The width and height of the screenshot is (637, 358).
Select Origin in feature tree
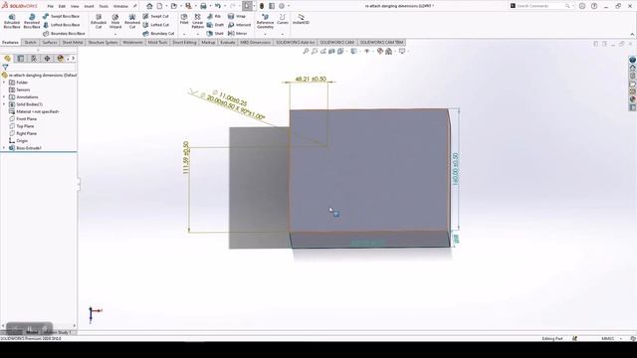[x=18, y=141]
